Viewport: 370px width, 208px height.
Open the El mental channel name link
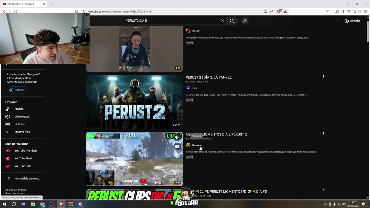pyautogui.click(x=197, y=145)
